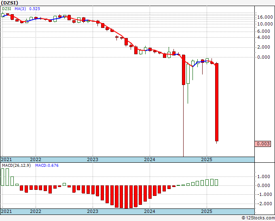Viewport: 275px width, 221px height.
Task: Click 2025 on the price chart time axis
Action: [x=207, y=159]
